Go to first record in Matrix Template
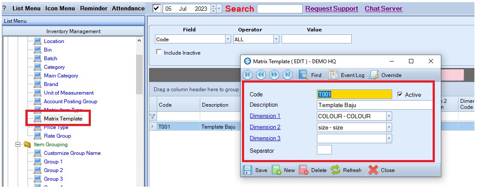The image size is (477, 194). 248,75
